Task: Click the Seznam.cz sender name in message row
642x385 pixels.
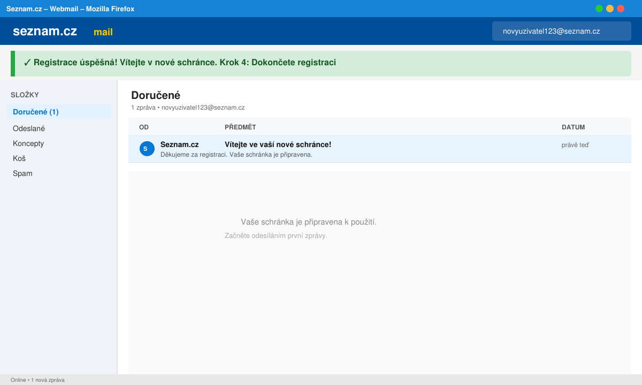Action: [x=180, y=144]
